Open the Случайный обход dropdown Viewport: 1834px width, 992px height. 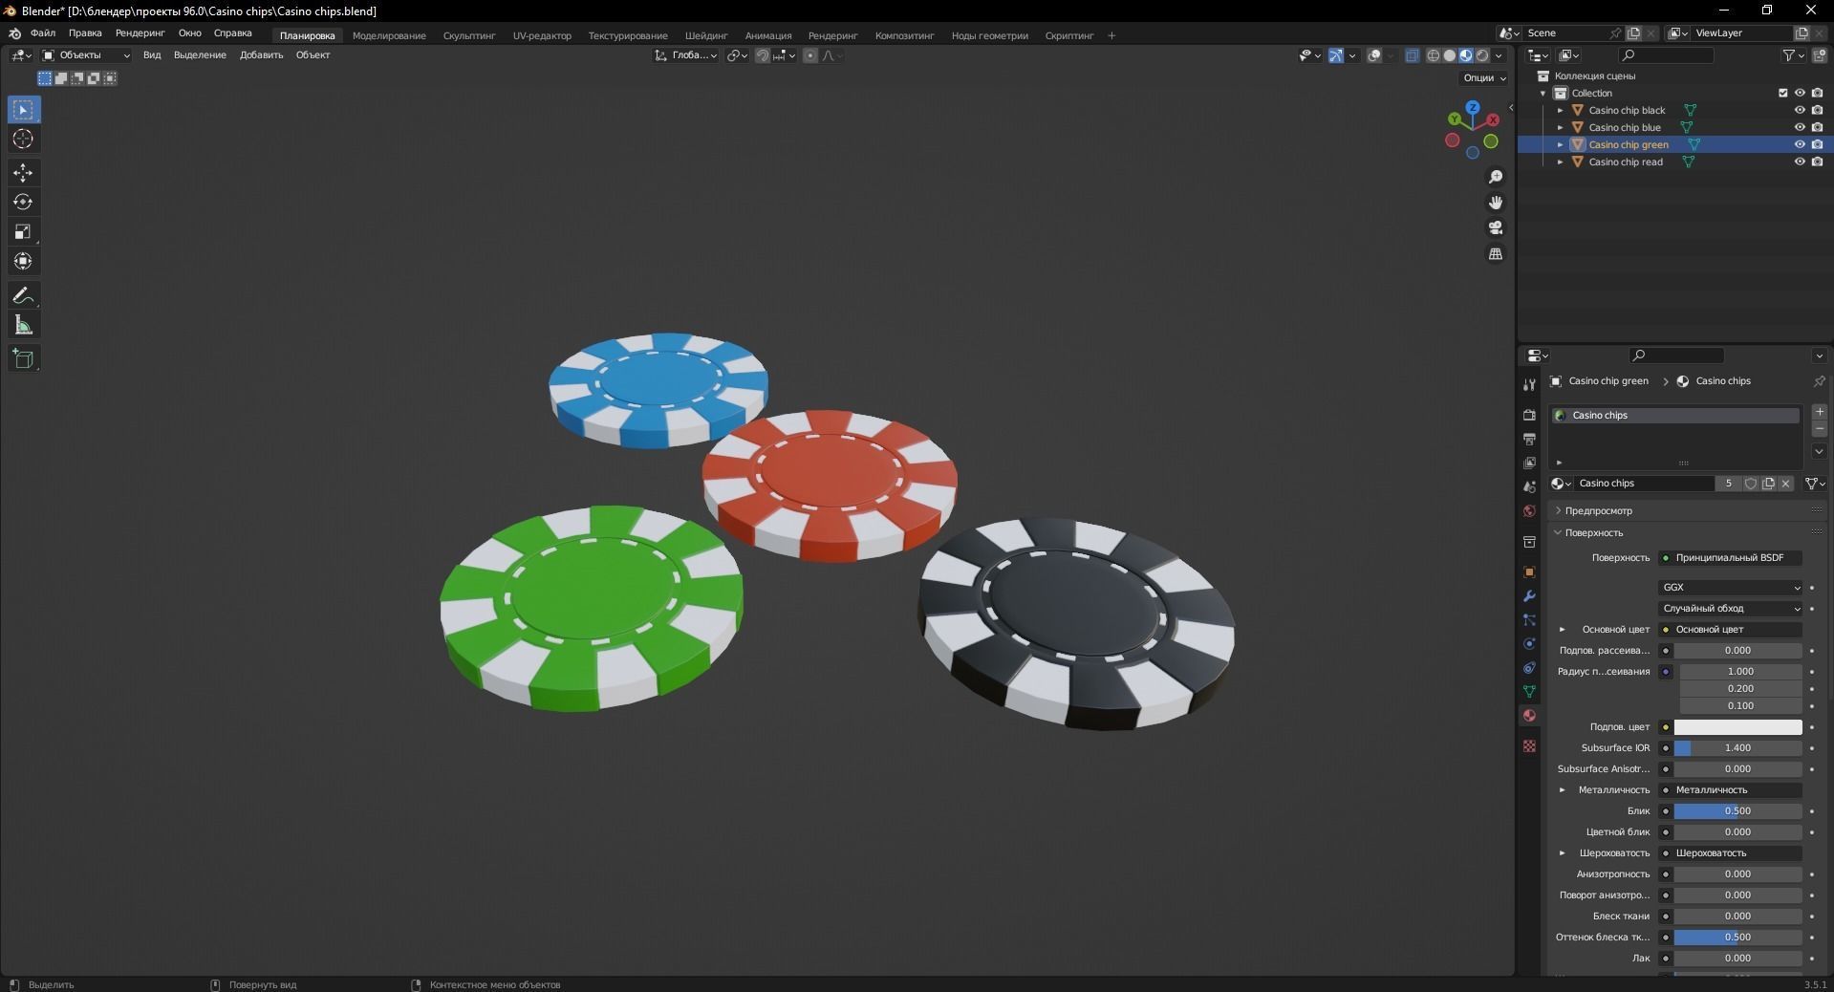tap(1731, 608)
